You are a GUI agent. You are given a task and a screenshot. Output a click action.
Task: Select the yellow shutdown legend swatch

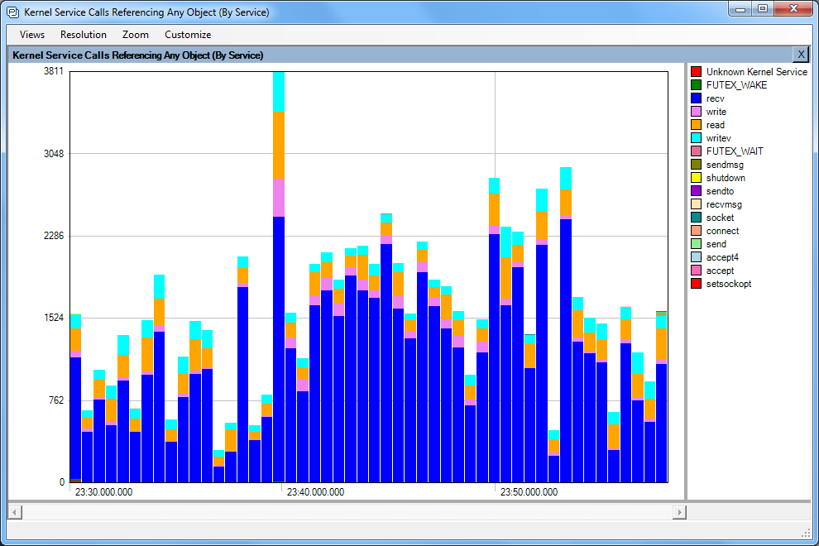click(697, 178)
